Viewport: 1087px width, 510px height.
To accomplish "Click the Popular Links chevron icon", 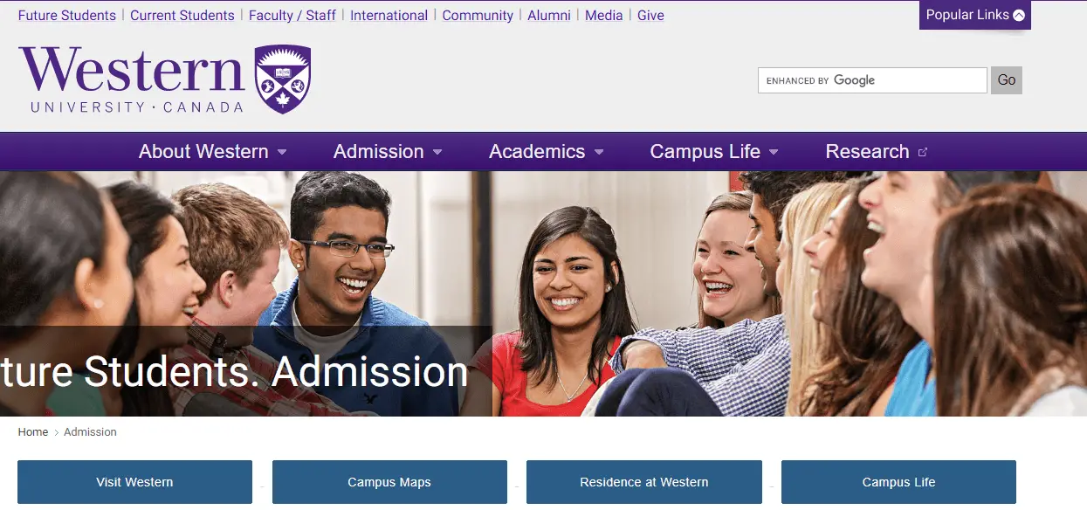I will tap(1019, 15).
